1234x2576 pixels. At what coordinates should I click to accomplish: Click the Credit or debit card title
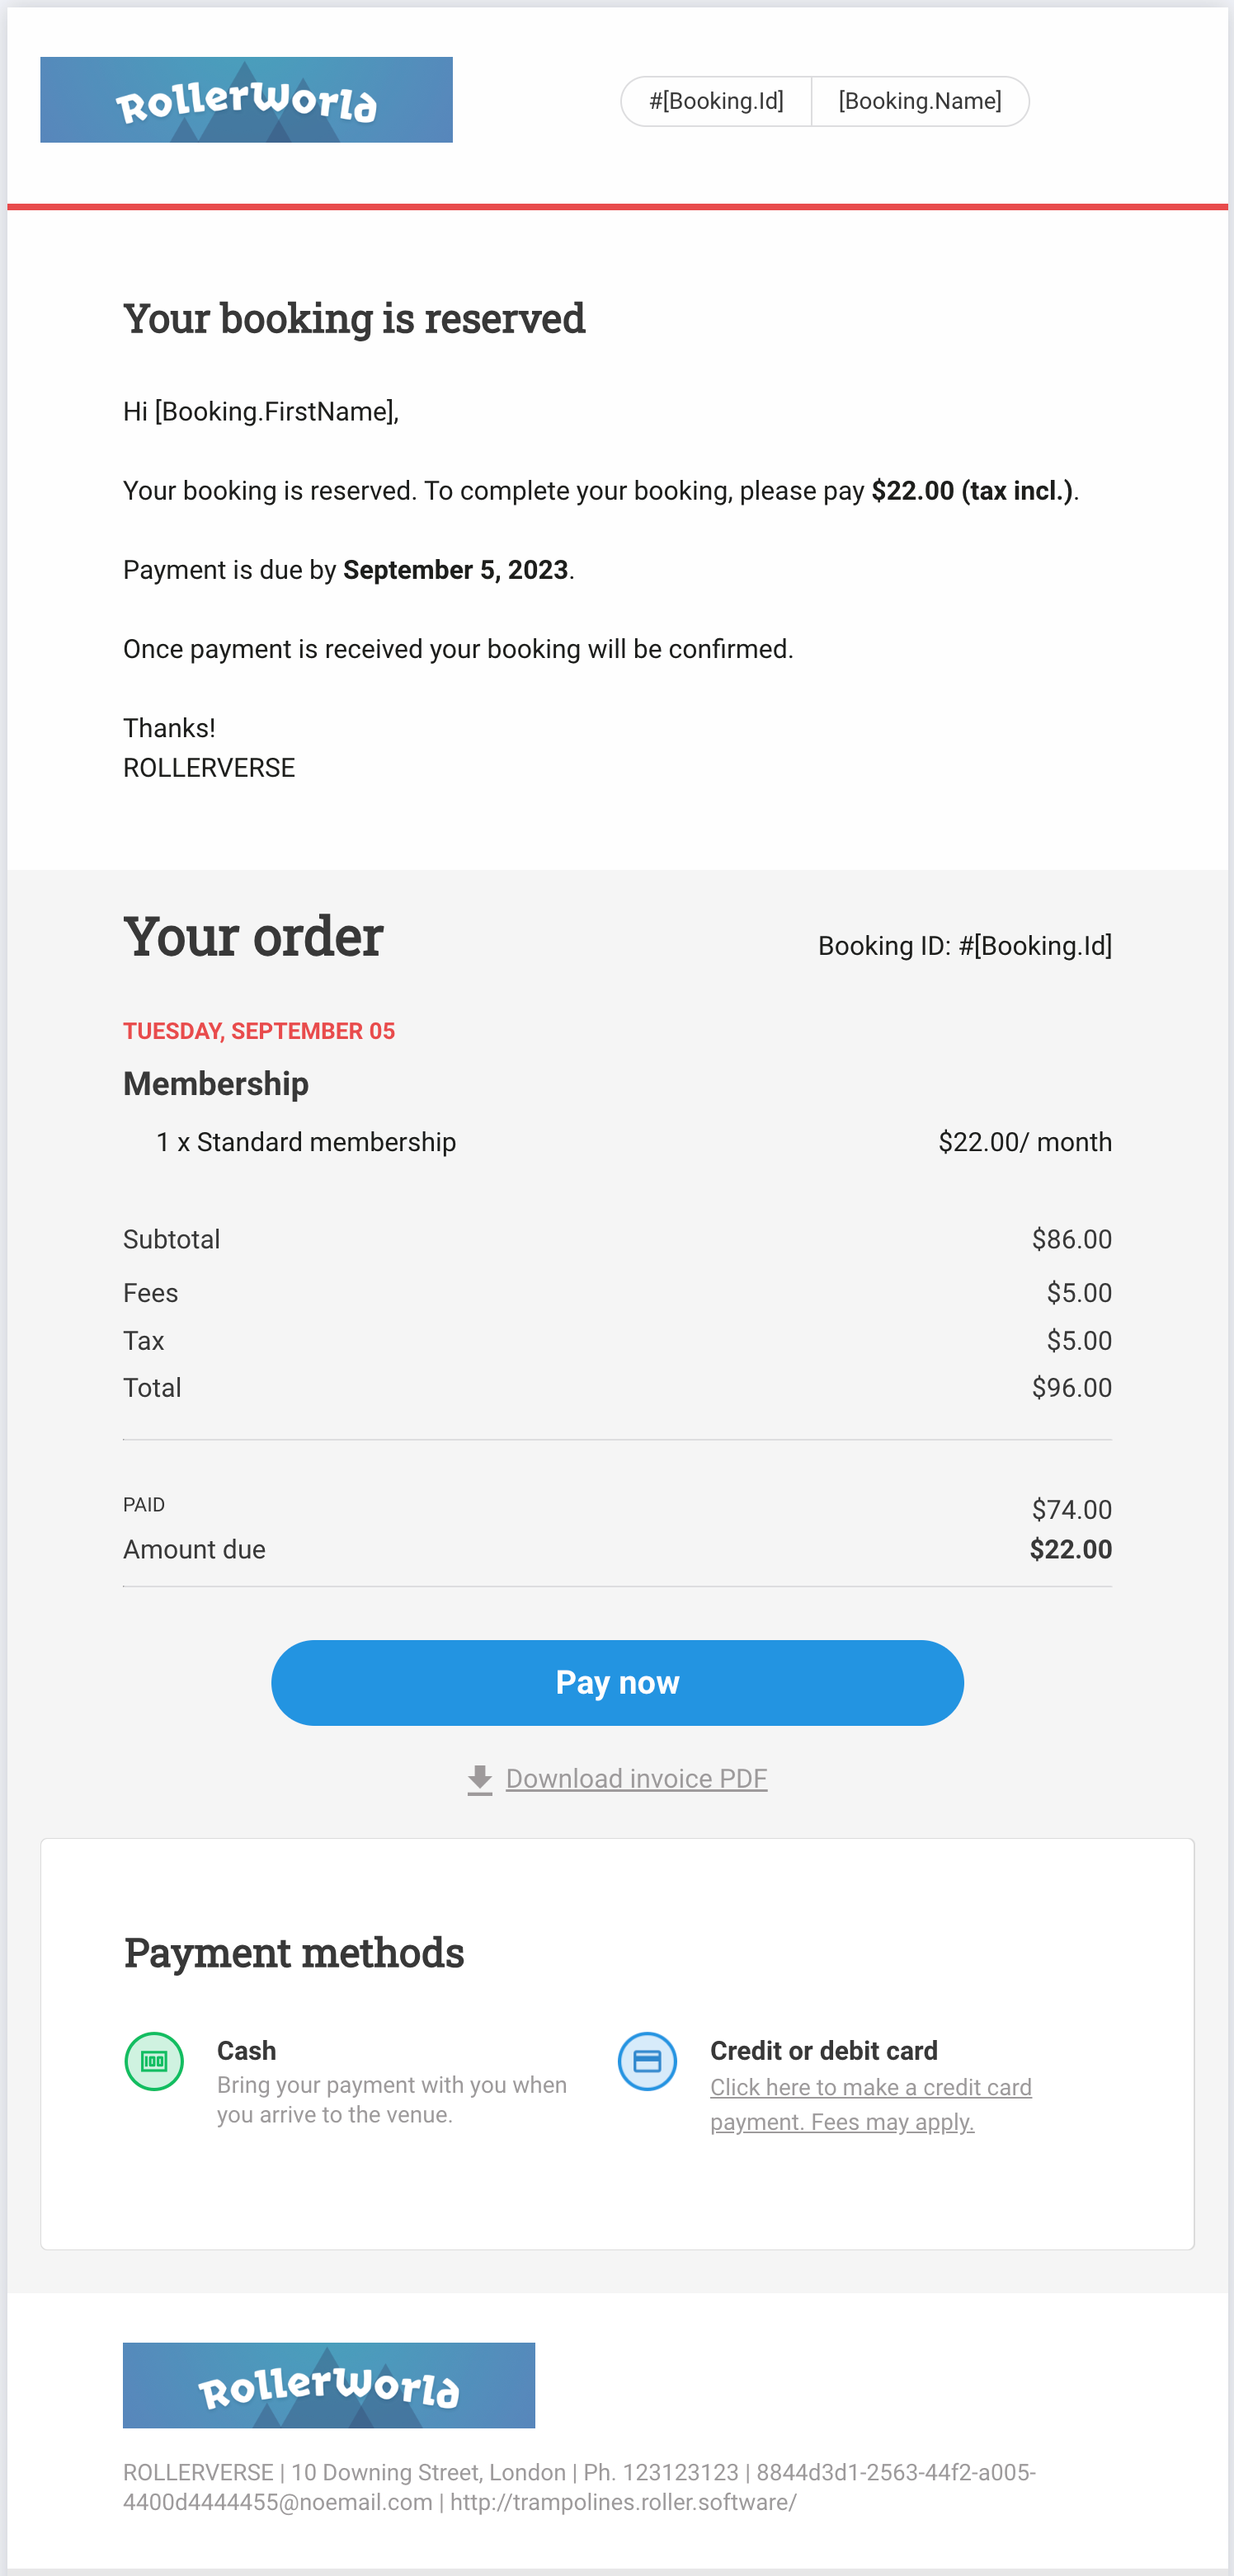(x=824, y=2050)
